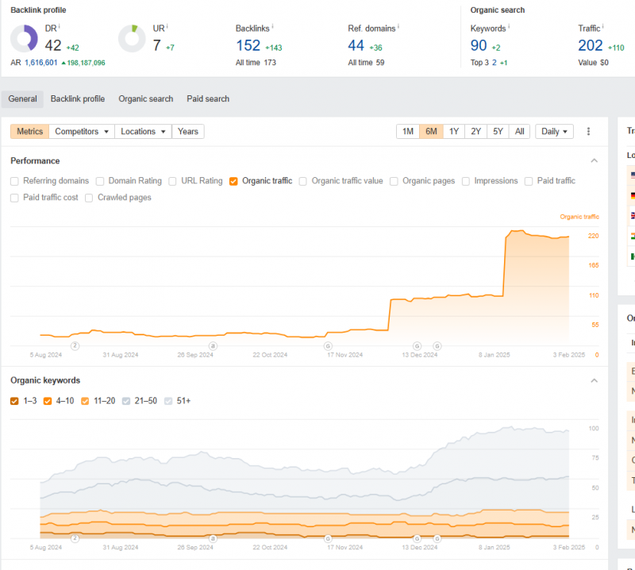The height and width of the screenshot is (570, 635).
Task: Toggle the 51+ keyword position checkbox
Action: click(x=167, y=401)
